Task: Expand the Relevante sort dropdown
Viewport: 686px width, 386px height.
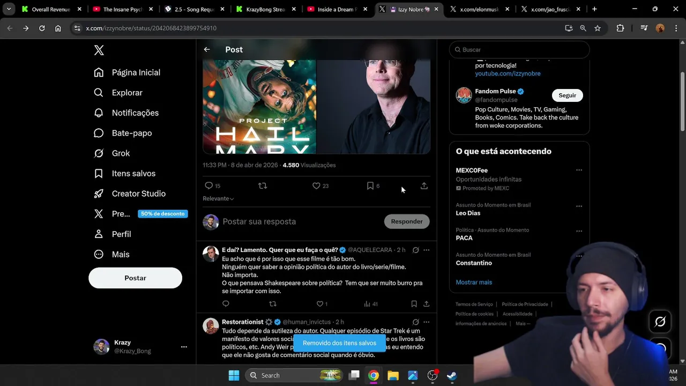Action: point(218,198)
